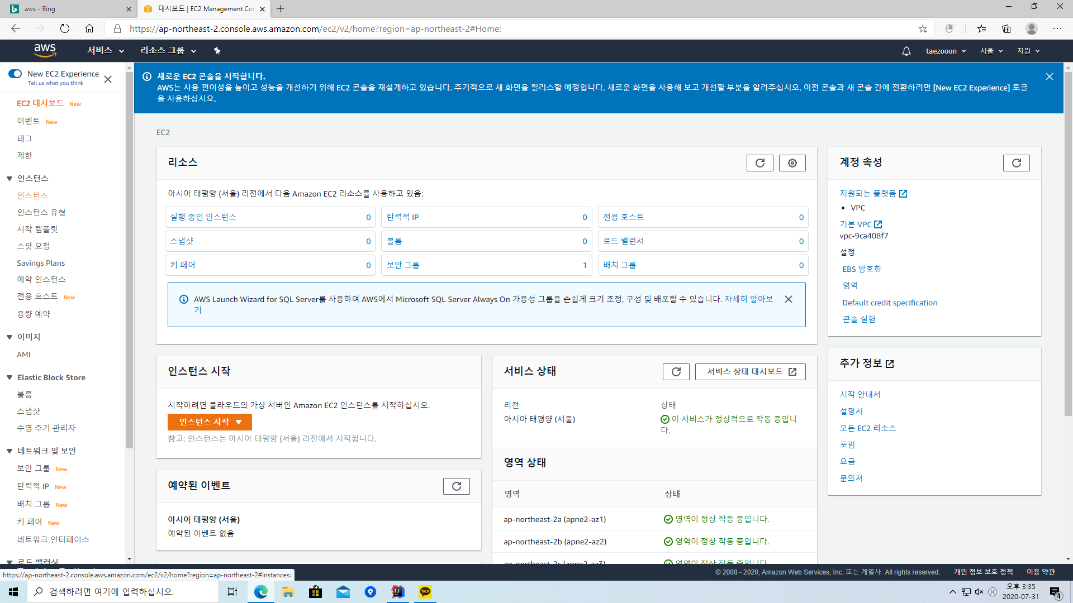Image resolution: width=1073 pixels, height=603 pixels.
Task: Open the 기본 VPC link
Action: 861,224
